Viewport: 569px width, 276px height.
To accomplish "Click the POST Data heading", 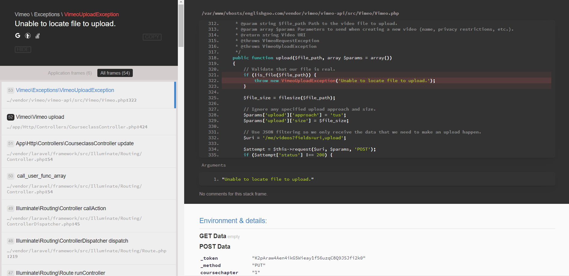I will pos(215,247).
